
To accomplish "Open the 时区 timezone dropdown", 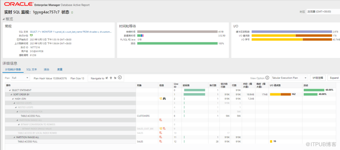I will 323,12.
